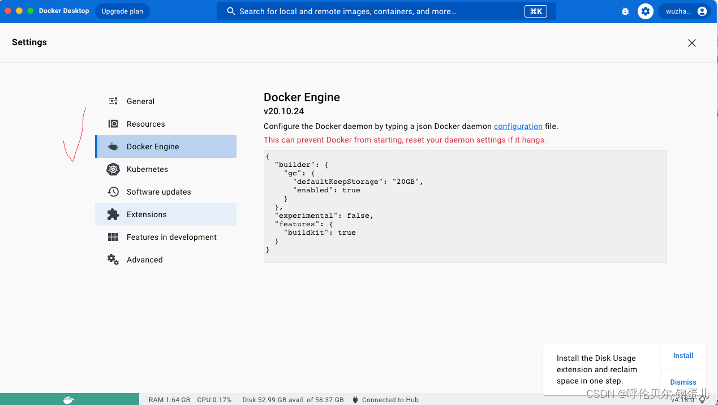This screenshot has width=718, height=405.
Task: Click the "defaultKeepStorage": "20GB" line
Action: [358, 182]
